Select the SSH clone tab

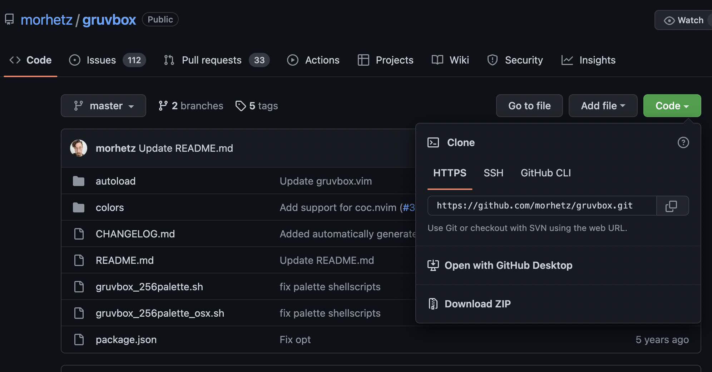pos(493,173)
